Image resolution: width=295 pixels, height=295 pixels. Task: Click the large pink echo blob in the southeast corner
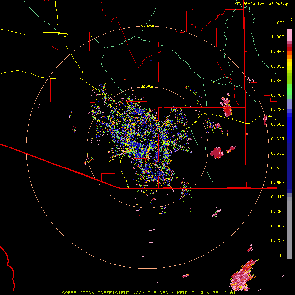pyautogui.click(x=243, y=275)
